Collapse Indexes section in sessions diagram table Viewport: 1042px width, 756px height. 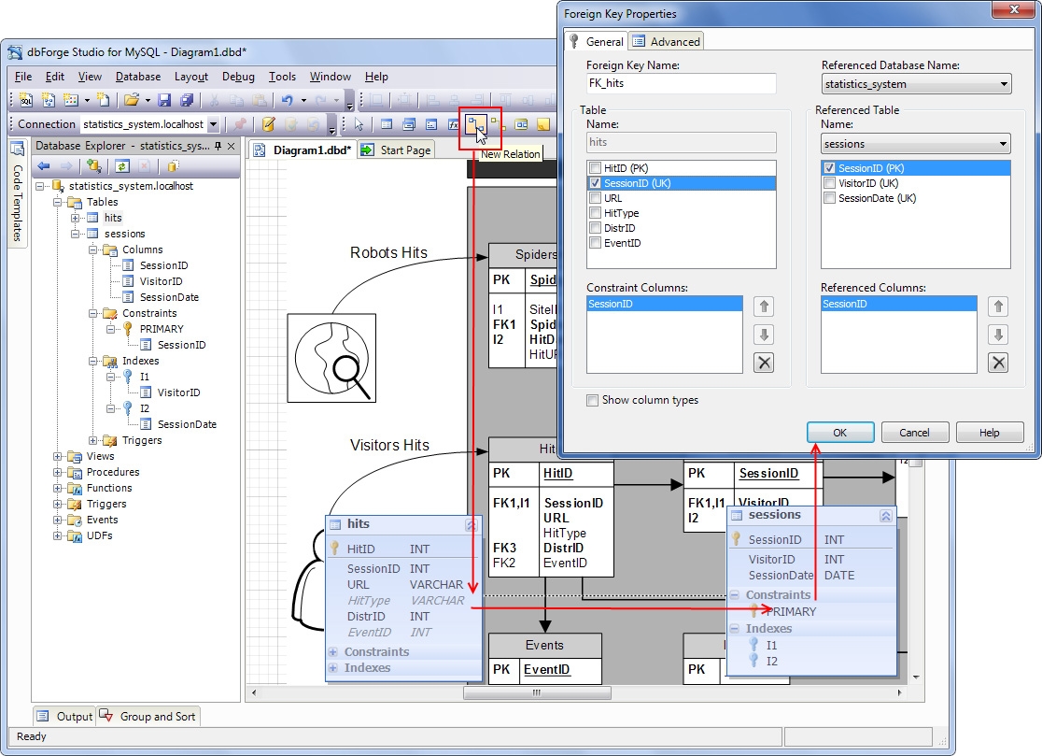pyautogui.click(x=734, y=628)
